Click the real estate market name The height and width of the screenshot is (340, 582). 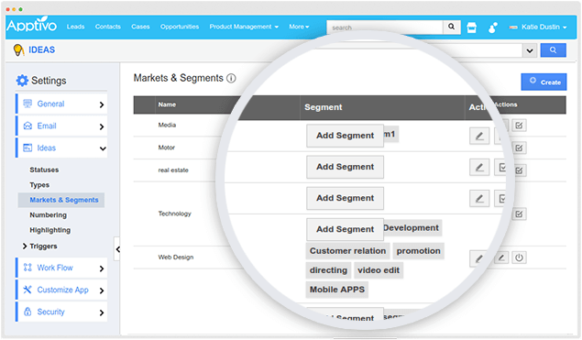pos(173,170)
